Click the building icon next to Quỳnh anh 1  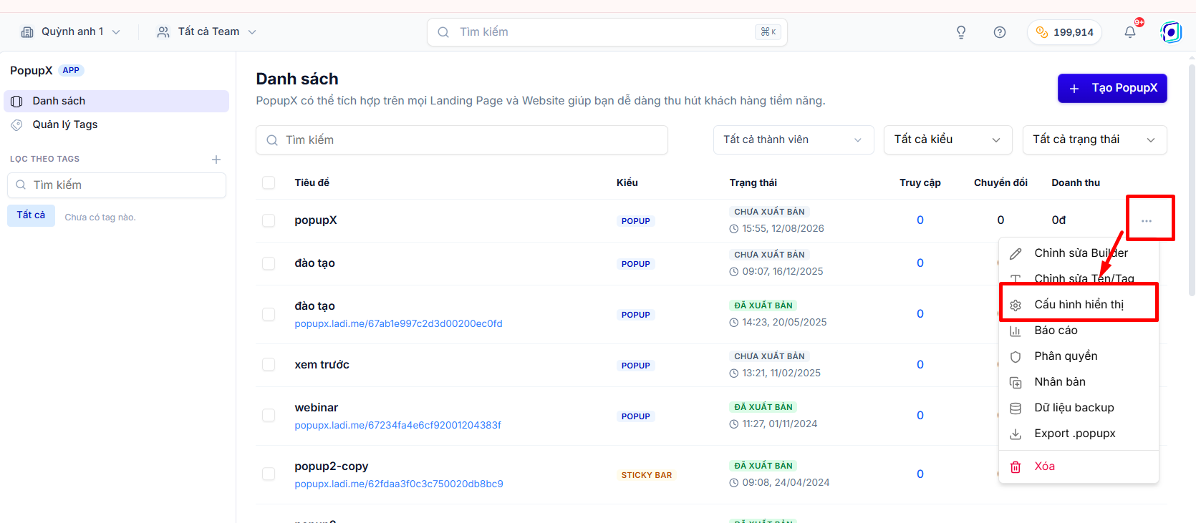(x=27, y=32)
